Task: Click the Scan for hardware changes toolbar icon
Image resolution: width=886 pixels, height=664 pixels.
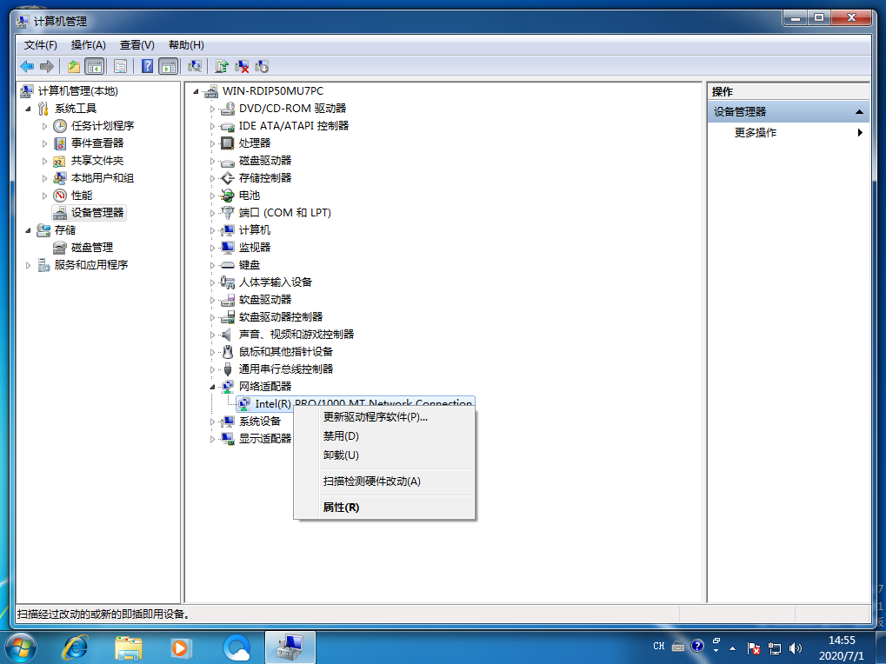Action: [x=196, y=66]
